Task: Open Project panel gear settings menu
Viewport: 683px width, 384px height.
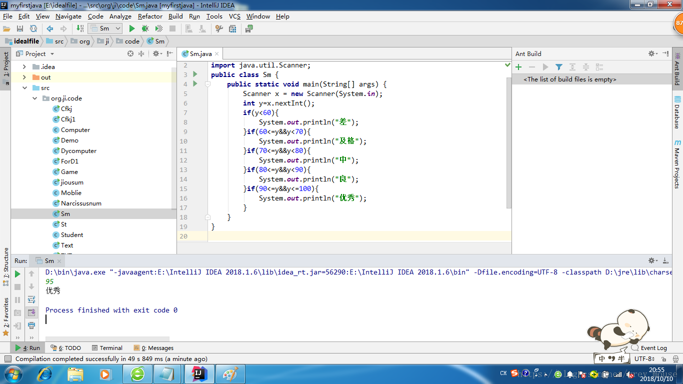Action: click(x=156, y=53)
